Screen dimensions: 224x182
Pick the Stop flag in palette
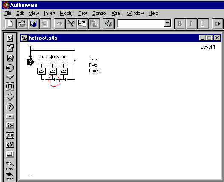[10, 176]
